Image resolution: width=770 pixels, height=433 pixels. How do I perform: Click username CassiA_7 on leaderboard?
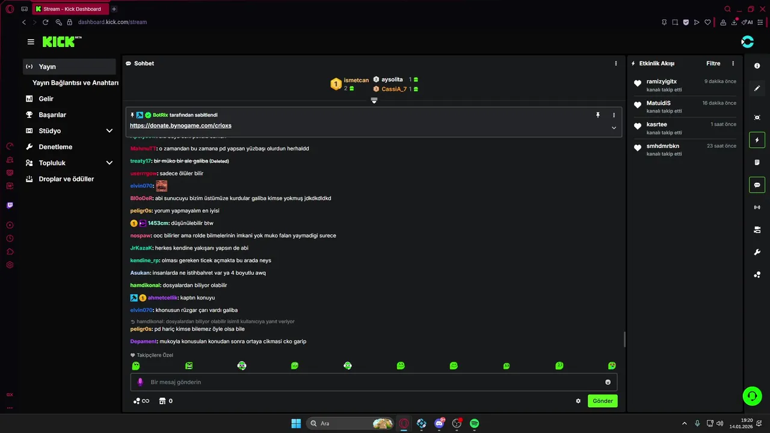[394, 89]
